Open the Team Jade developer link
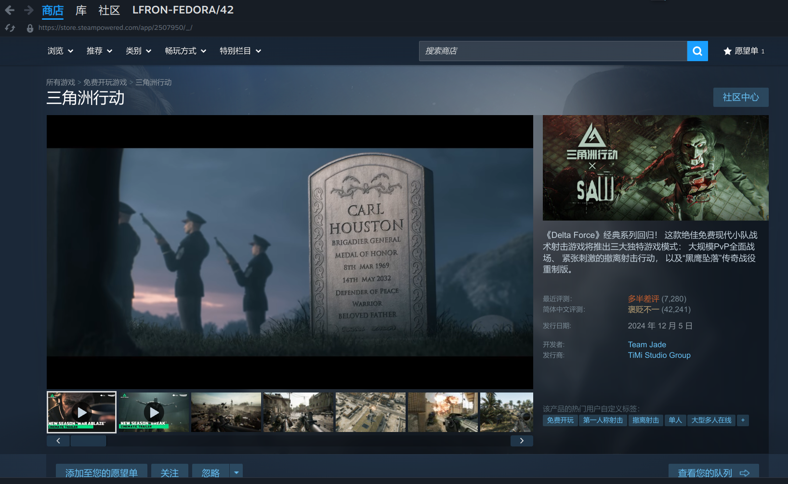Viewport: 788px width, 484px height. coord(647,345)
